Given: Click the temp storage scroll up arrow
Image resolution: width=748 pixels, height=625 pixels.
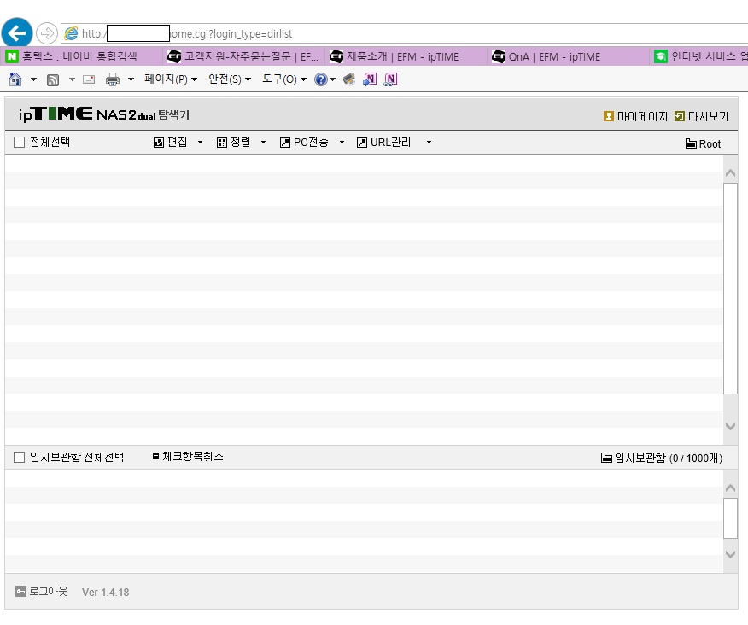Looking at the screenshot, I should [x=730, y=488].
